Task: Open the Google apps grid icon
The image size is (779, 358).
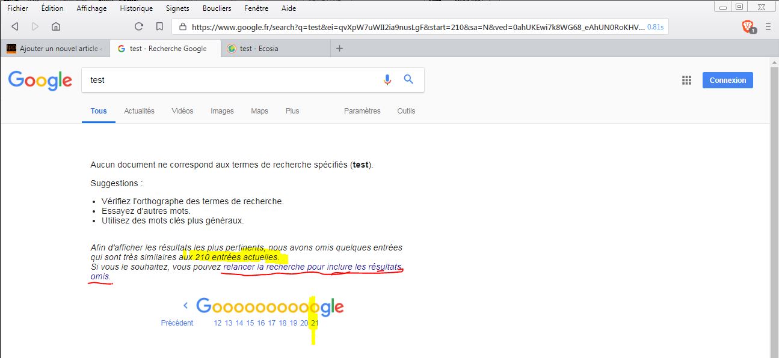Action: tap(686, 80)
